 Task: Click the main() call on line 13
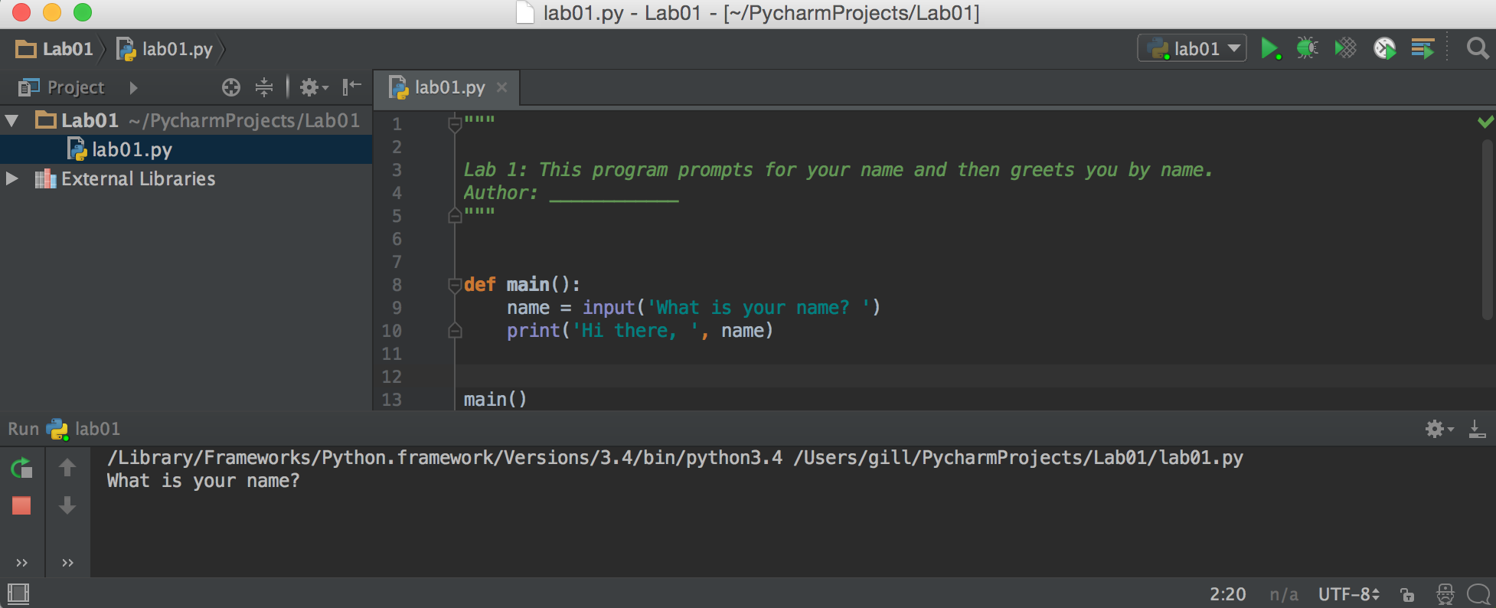click(x=495, y=399)
